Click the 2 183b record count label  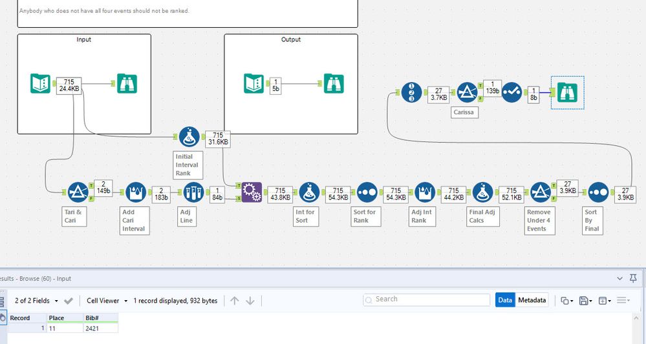tap(161, 195)
